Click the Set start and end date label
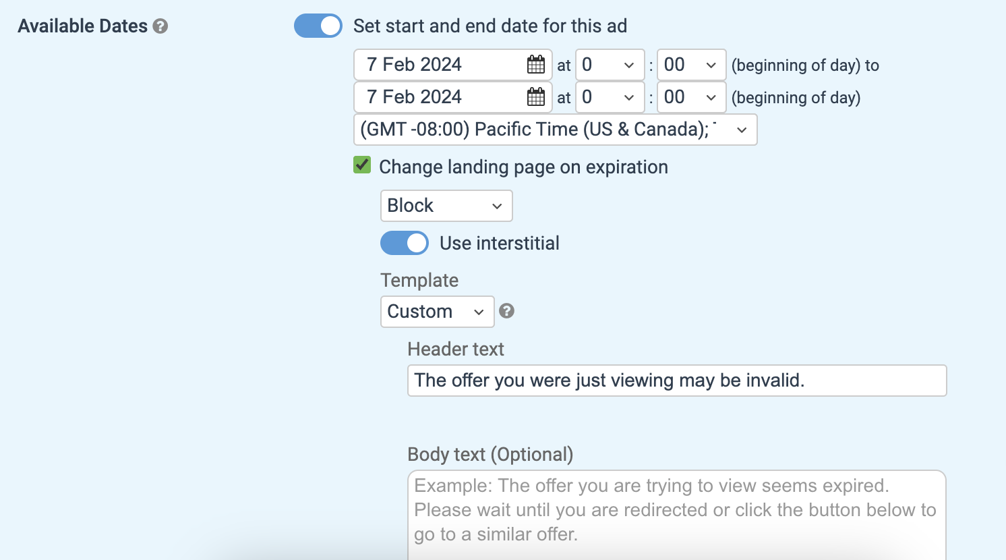This screenshot has height=560, width=1006. [490, 26]
